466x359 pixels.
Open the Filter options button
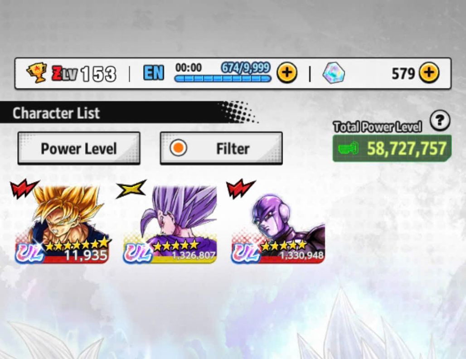[221, 148]
